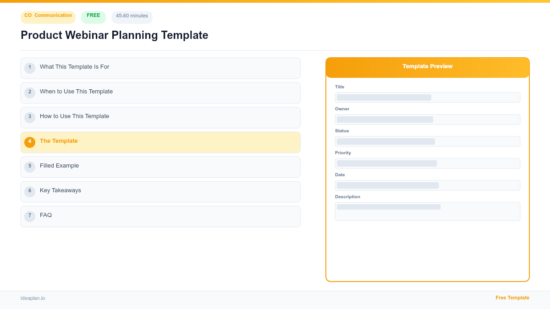
Task: Click the Free Template footer link
Action: [x=512, y=298]
